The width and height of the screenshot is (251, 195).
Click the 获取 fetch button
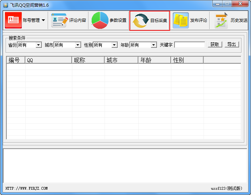point(215,44)
